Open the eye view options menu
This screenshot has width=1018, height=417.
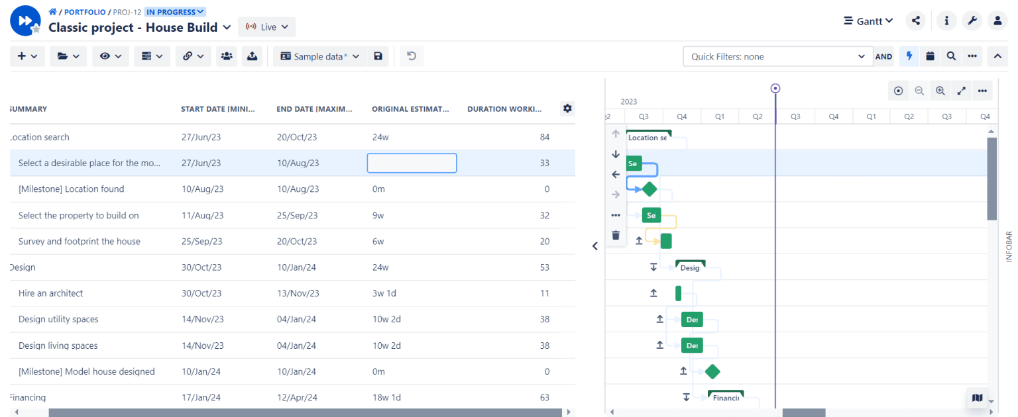[111, 56]
